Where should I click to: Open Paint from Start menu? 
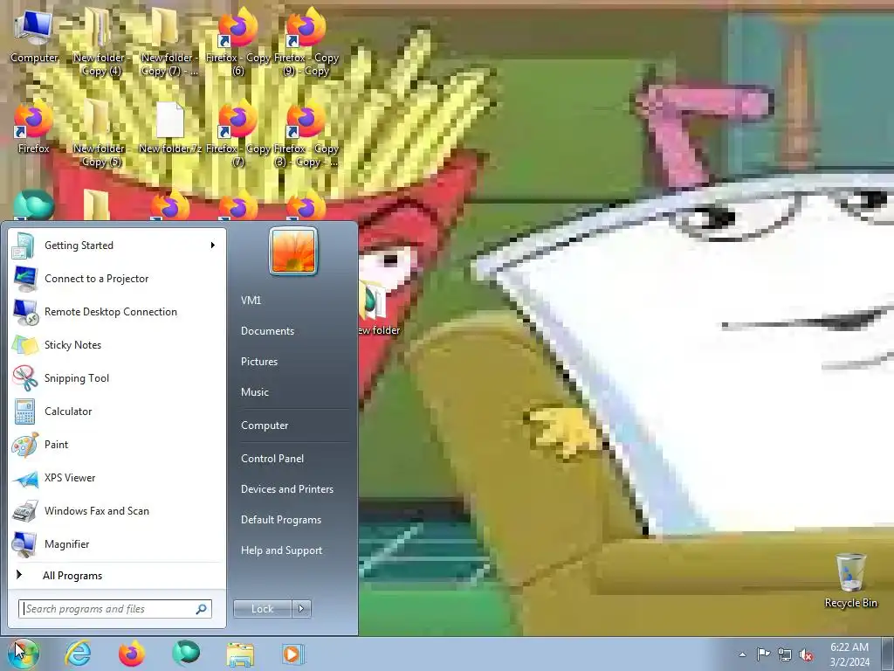[x=117, y=445]
